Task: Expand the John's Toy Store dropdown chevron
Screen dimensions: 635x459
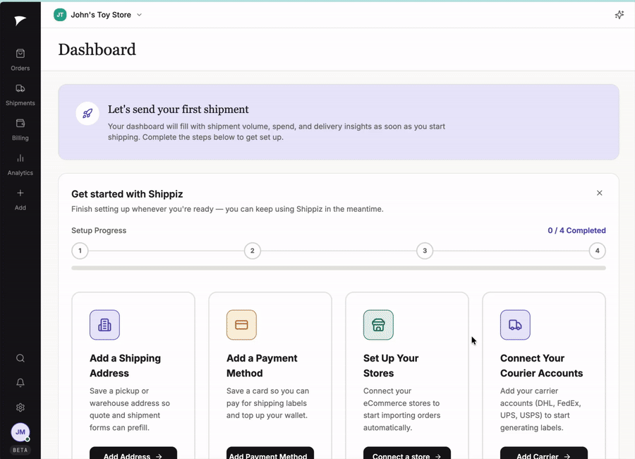Action: [x=139, y=15]
